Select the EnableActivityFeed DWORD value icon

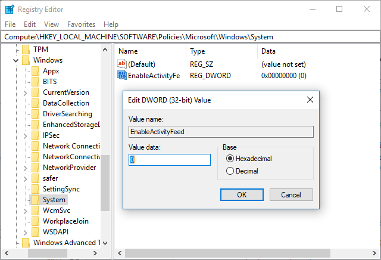pos(121,75)
